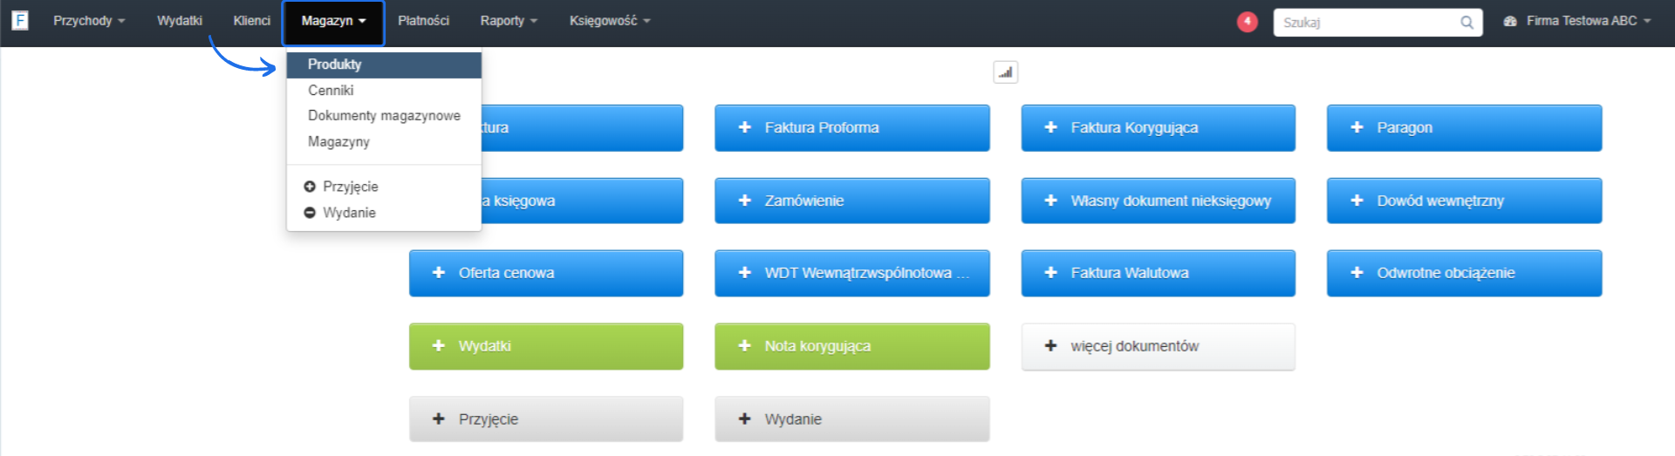Focus the Szukaj search field
1675x456 pixels.
[x=1365, y=23]
